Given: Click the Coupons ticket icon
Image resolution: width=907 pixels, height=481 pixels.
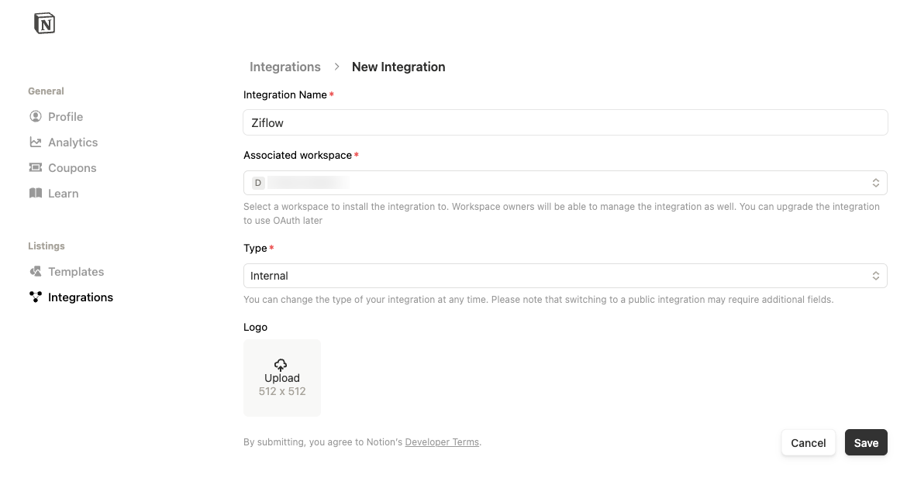Looking at the screenshot, I should pyautogui.click(x=36, y=168).
